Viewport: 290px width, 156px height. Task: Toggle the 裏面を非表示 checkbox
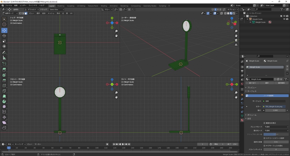[264, 123]
